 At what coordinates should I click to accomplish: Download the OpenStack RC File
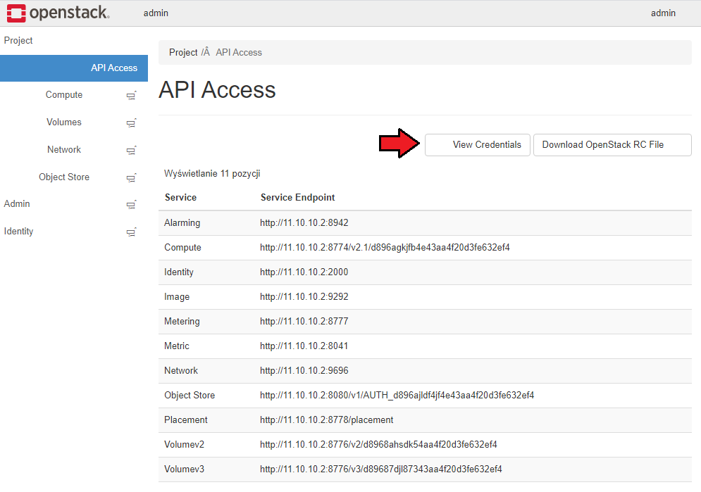pos(612,145)
